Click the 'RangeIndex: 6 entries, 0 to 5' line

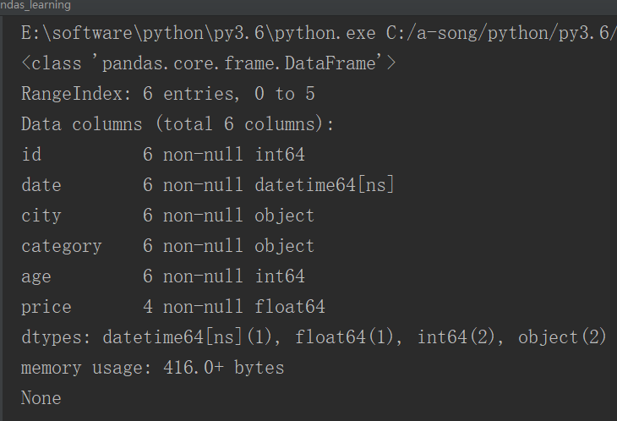point(168,94)
